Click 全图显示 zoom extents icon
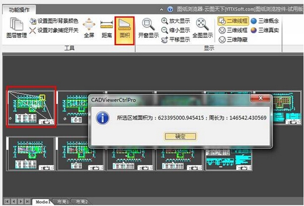Viewport: 304px width, 206px height. (202, 29)
